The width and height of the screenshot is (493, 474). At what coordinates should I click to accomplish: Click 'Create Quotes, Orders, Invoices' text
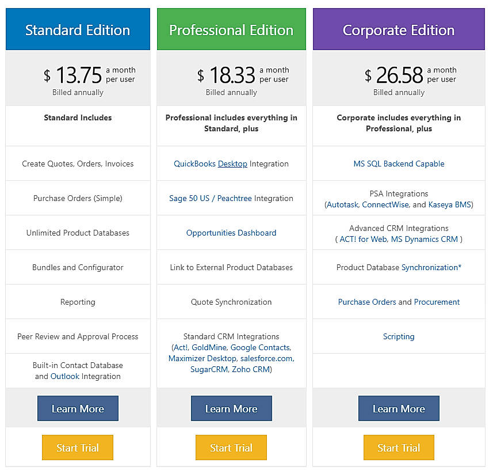pyautogui.click(x=78, y=164)
